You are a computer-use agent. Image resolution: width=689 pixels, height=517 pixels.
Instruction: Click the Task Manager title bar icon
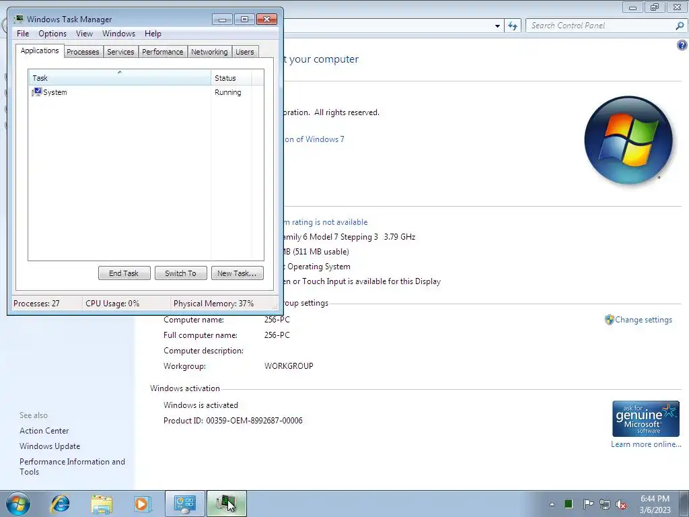(x=18, y=19)
